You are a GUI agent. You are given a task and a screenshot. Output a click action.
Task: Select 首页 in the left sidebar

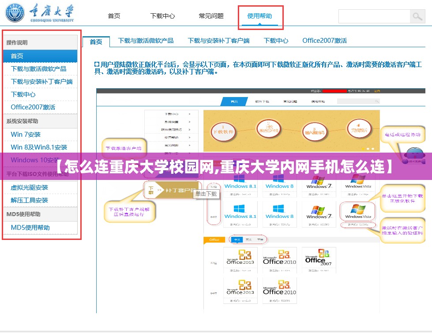click(x=40, y=56)
